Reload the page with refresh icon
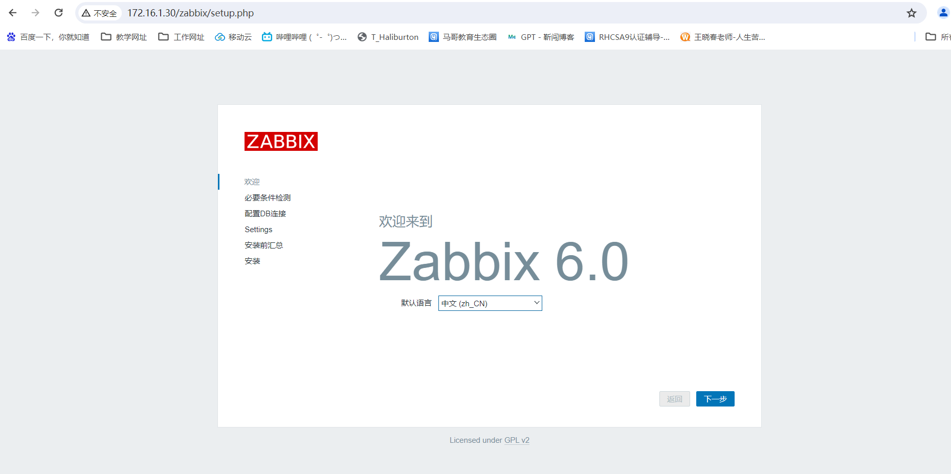This screenshot has height=474, width=951. pyautogui.click(x=59, y=13)
